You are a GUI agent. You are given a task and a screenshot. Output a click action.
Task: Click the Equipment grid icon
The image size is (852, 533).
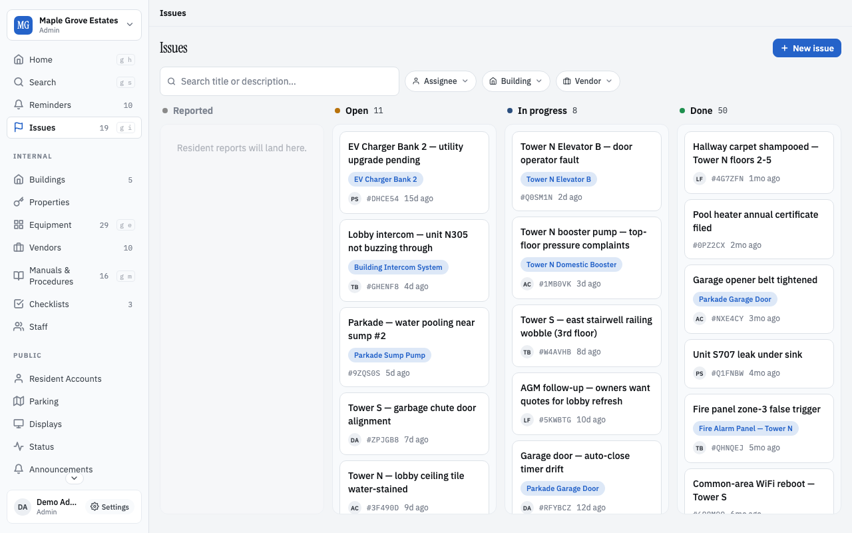click(x=19, y=225)
